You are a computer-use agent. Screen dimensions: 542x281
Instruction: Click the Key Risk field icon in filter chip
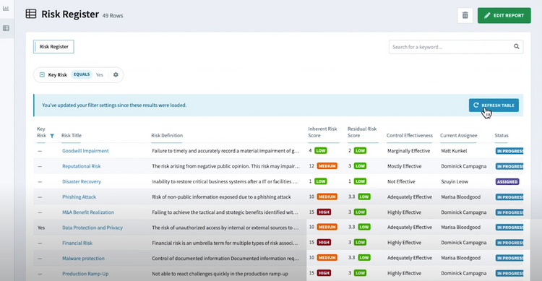point(42,74)
